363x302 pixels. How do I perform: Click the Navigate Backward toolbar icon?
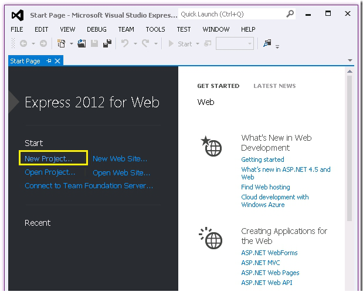point(23,43)
